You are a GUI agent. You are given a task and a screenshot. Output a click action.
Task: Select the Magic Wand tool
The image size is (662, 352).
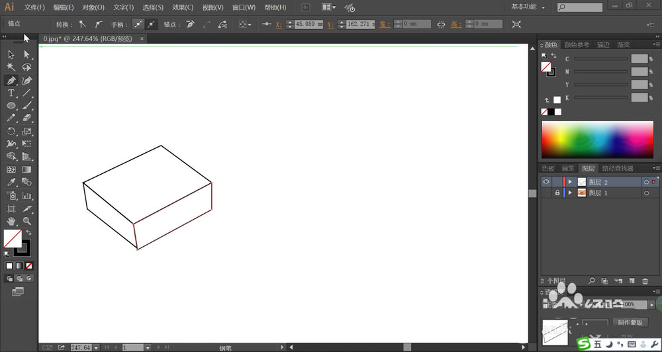[x=11, y=67]
